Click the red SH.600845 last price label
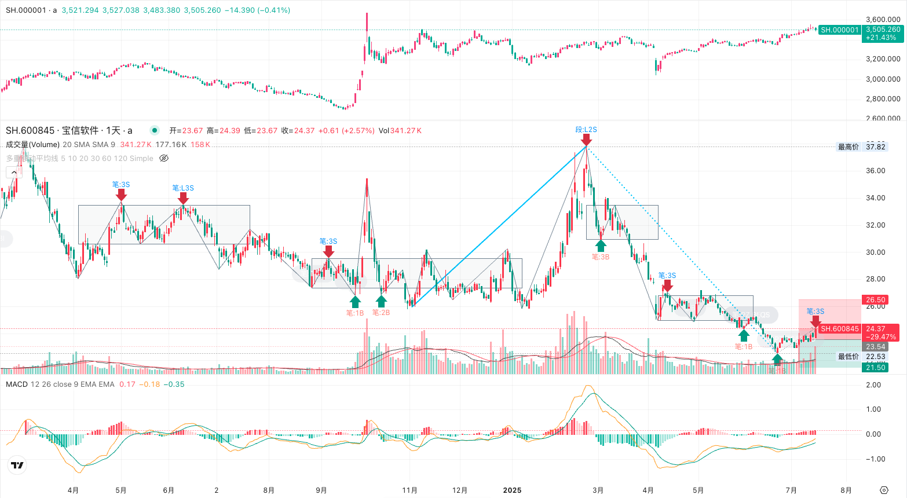 [840, 328]
